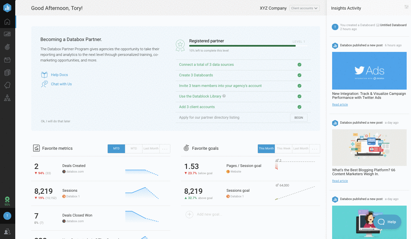This screenshot has height=239, width=411.
Task: Click Connect a total of 3 data sources
Action: pos(206,64)
